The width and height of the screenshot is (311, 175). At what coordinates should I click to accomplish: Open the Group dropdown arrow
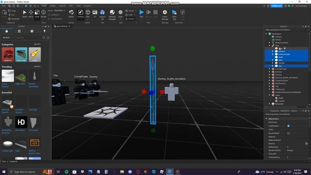[136, 11]
